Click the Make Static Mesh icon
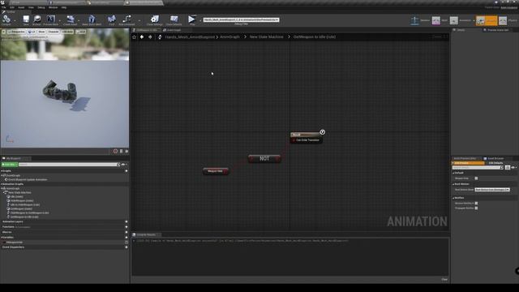 (92, 19)
